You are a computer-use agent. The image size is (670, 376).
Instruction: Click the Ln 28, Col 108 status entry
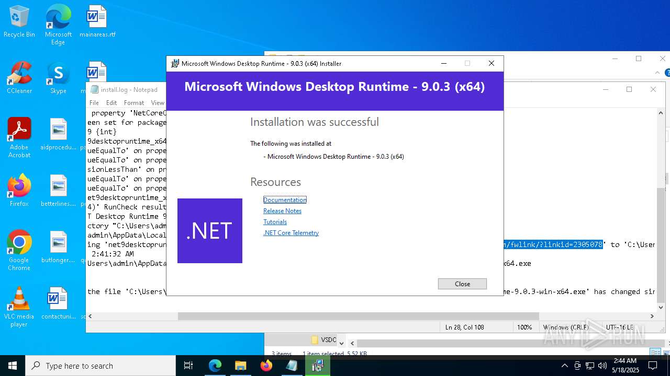point(464,327)
